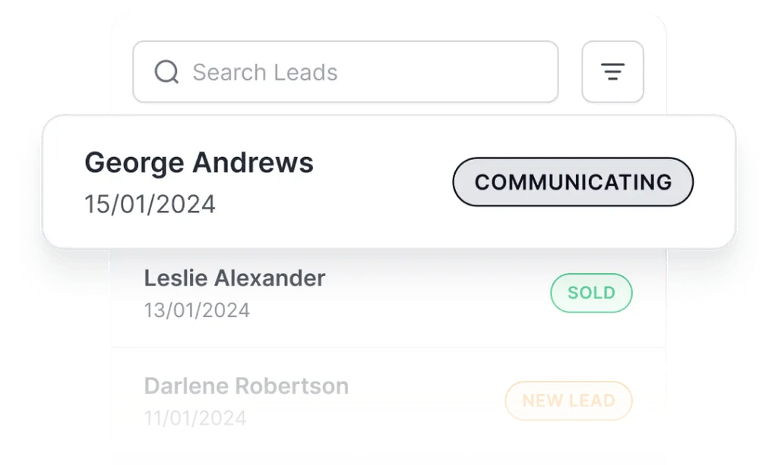Open Darlene Robertson lead name

click(246, 386)
